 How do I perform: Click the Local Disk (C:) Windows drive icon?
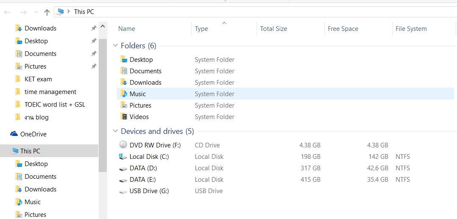coord(123,156)
